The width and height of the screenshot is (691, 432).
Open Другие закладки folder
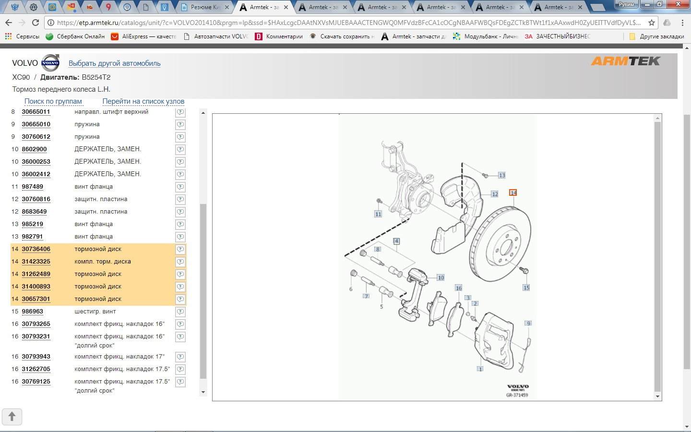[656, 36]
